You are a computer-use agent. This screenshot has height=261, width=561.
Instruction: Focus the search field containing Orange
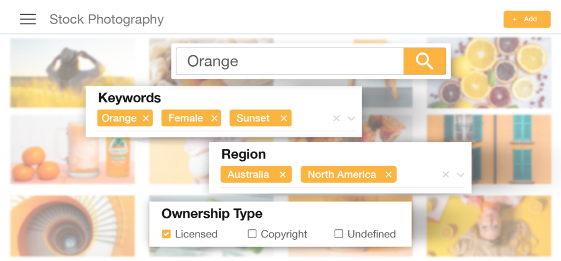pos(289,61)
